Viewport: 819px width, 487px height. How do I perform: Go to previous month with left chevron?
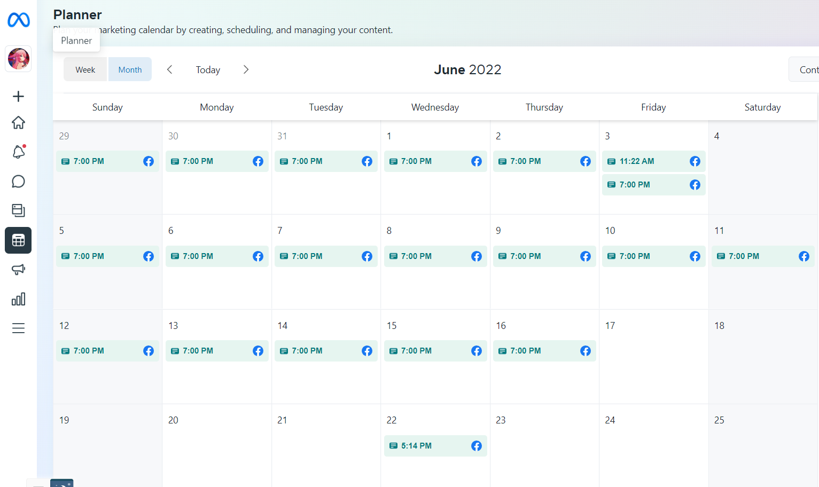pyautogui.click(x=169, y=69)
